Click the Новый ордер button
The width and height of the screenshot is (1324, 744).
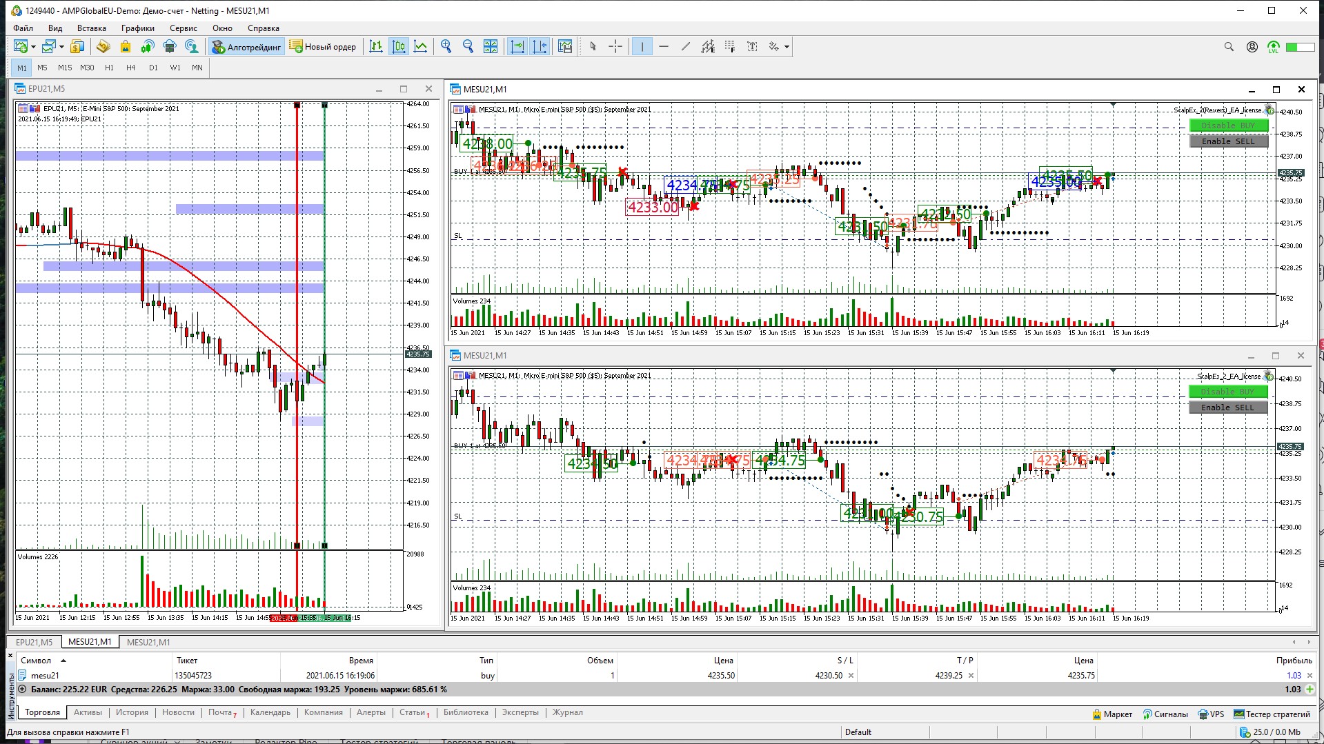click(323, 47)
